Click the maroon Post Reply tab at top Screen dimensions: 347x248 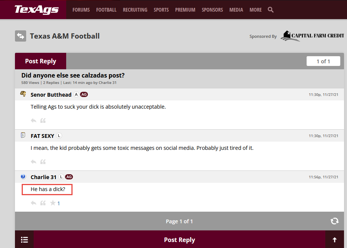pos(40,61)
